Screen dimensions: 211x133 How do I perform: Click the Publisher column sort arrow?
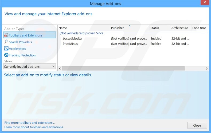tap(130, 26)
